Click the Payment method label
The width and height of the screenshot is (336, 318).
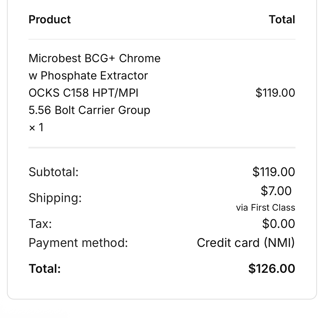(x=78, y=243)
